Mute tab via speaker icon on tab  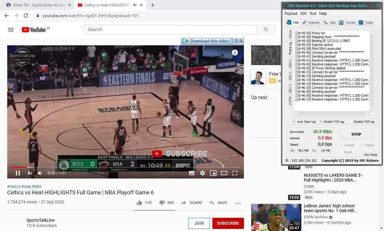pos(135,5)
